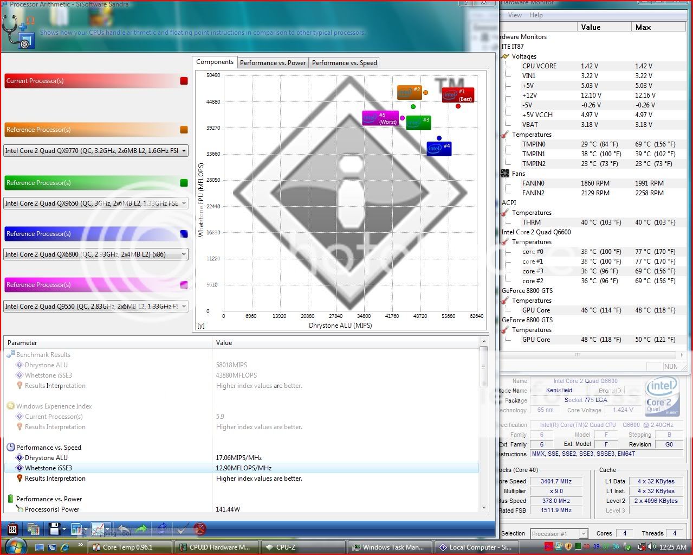Click the Intel Core 2 Quad logo in CPU-Z
This screenshot has height=555, width=693.
click(662, 397)
